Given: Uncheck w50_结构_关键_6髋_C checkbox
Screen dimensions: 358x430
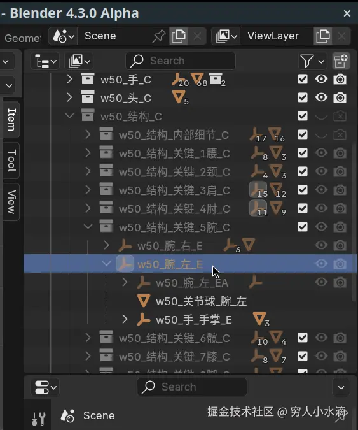Looking at the screenshot, I should point(303,338).
